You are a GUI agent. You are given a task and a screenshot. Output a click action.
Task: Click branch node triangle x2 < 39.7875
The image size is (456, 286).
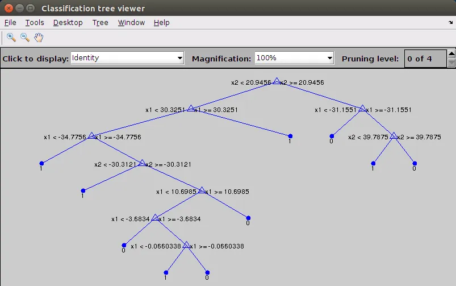[394, 136]
